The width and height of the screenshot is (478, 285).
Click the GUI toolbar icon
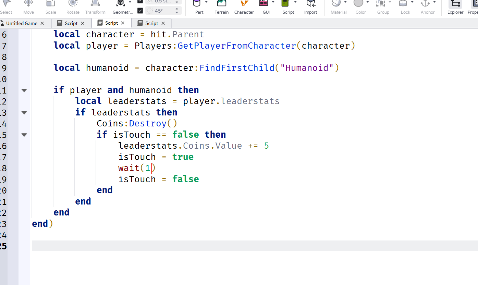click(x=263, y=4)
